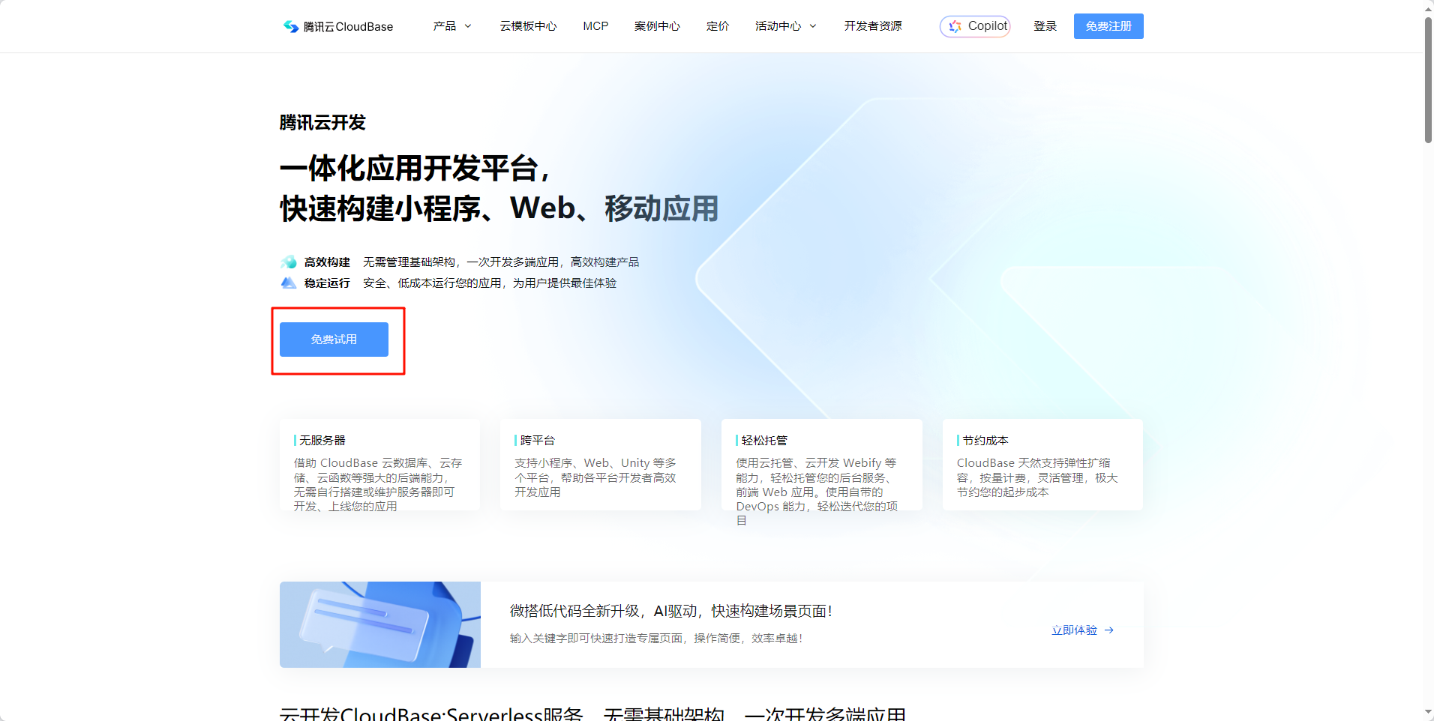Click the 腾讯云开发 heading text
The width and height of the screenshot is (1434, 721).
(x=322, y=122)
